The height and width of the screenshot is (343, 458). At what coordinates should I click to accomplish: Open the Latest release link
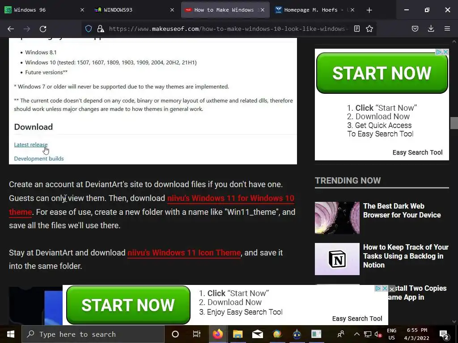click(31, 145)
